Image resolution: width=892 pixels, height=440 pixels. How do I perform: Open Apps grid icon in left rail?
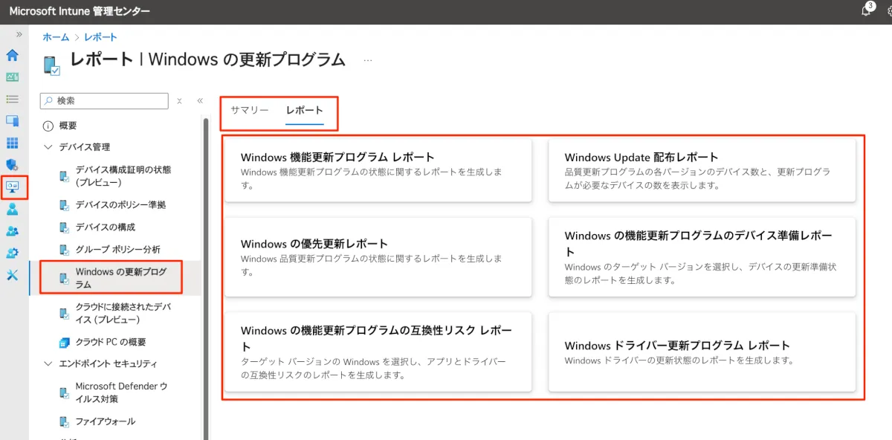point(13,143)
